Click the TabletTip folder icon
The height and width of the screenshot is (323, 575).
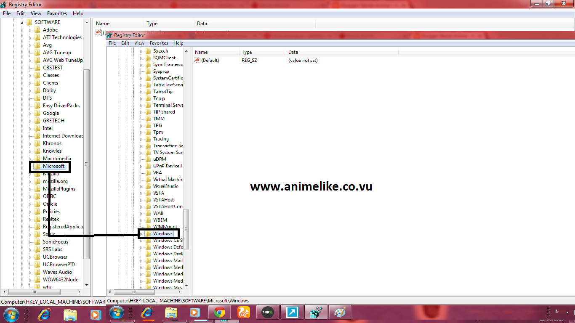148,91
